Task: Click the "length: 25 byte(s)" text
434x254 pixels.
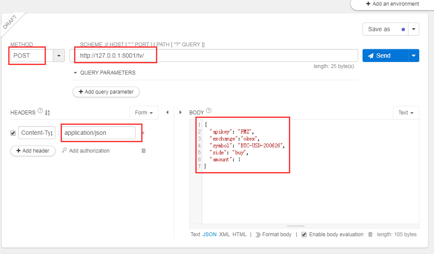Action: coord(334,66)
